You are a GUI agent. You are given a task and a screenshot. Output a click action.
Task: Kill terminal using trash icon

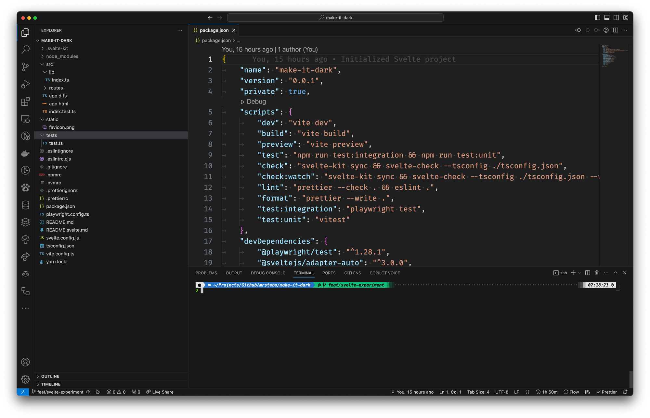click(596, 273)
